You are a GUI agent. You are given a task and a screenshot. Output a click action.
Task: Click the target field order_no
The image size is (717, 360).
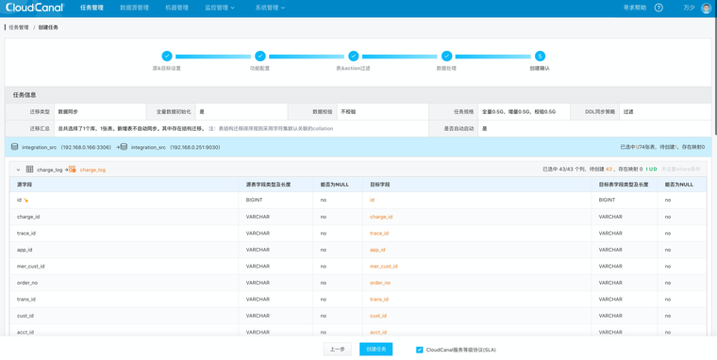click(380, 283)
